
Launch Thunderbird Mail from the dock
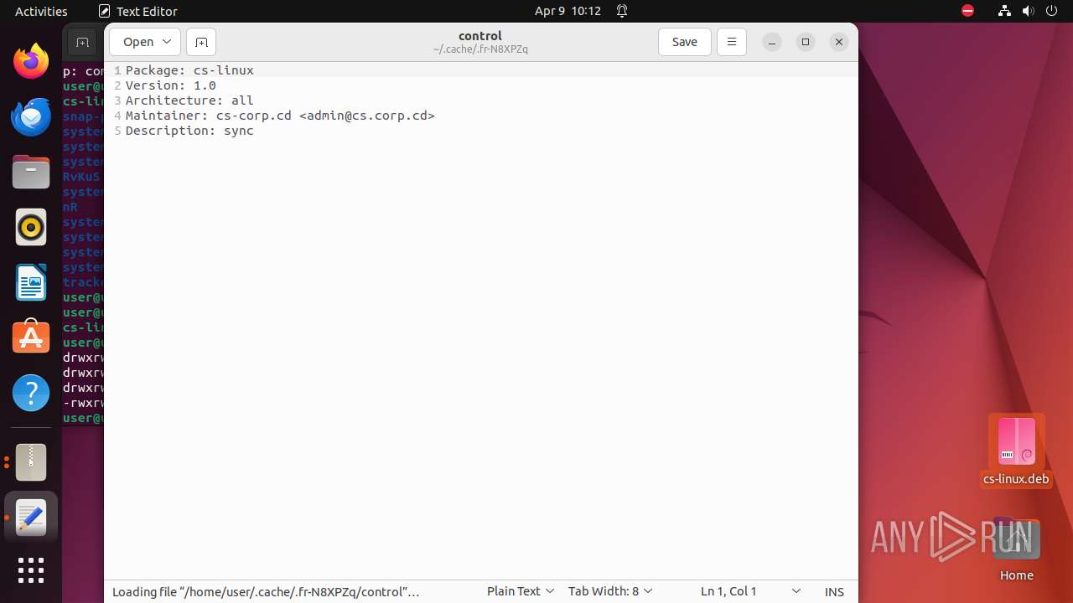[31, 116]
